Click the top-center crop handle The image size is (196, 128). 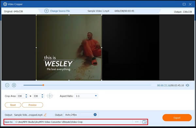coord(69,15)
